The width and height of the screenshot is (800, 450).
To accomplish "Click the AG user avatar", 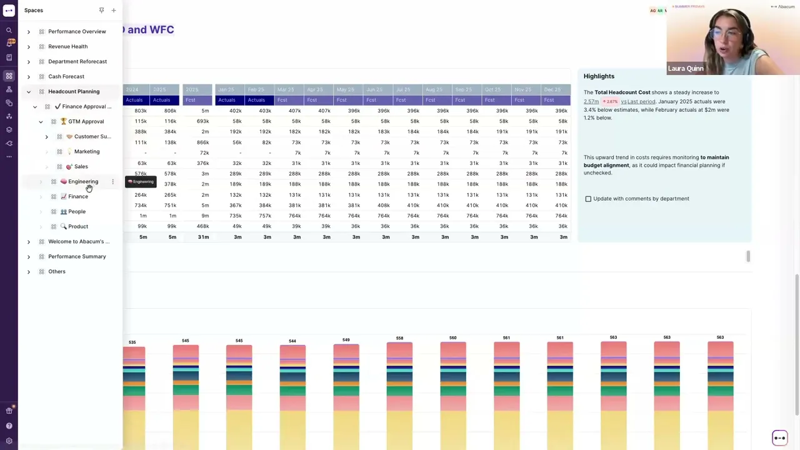I will tap(653, 11).
